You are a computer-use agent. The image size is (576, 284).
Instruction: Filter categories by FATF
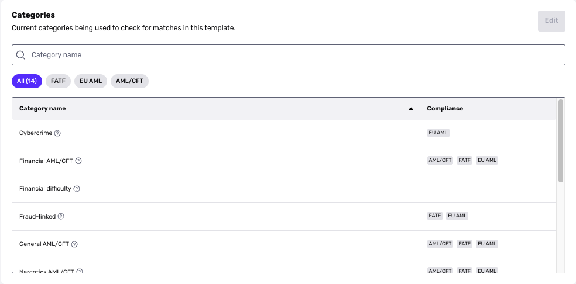pos(58,81)
